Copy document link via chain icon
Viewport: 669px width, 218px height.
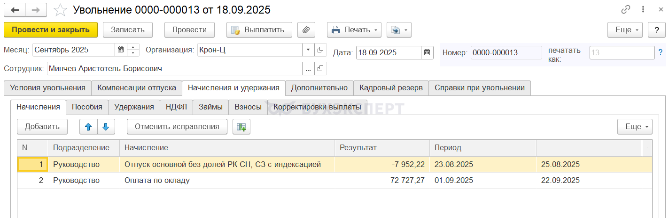click(x=625, y=9)
